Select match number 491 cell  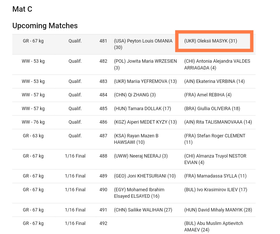point(103,210)
